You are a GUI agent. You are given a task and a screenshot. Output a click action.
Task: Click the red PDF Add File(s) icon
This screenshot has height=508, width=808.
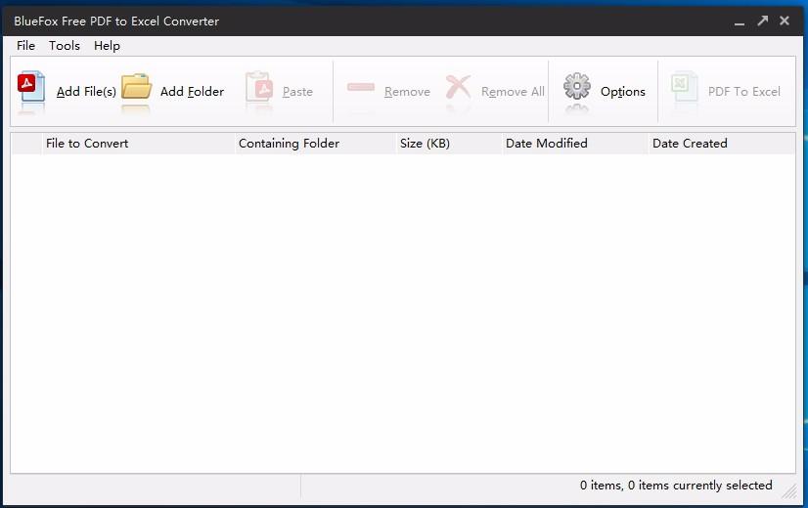(31, 86)
